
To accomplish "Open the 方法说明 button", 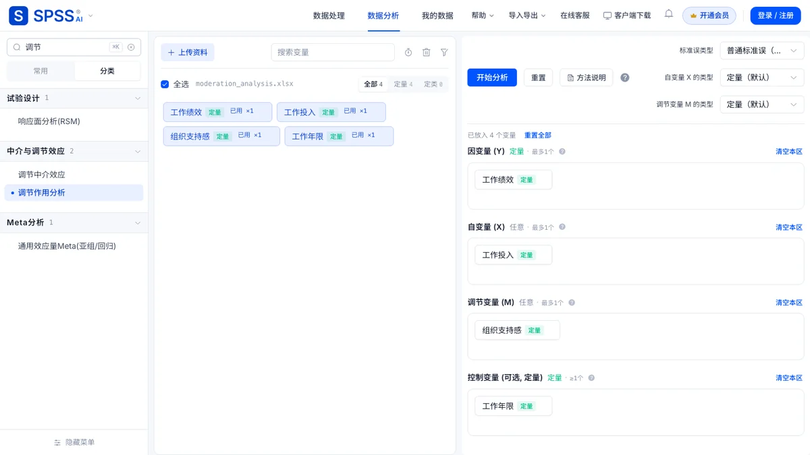I will pos(586,78).
